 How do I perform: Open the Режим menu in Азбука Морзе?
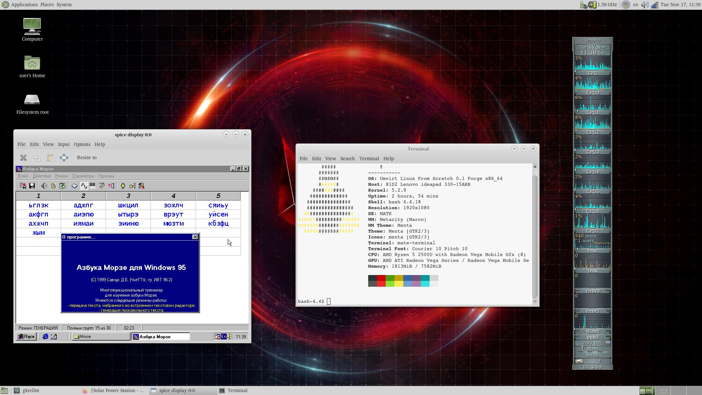pyautogui.click(x=61, y=176)
